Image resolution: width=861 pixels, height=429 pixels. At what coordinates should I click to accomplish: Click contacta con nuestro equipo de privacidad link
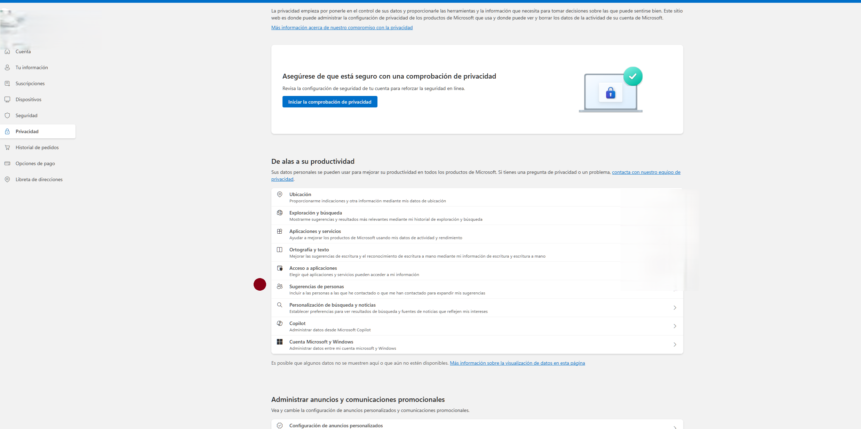646,172
